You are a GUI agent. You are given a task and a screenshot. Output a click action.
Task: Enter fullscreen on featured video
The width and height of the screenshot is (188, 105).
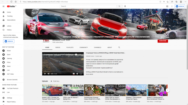(x=81, y=74)
